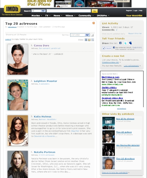Open the comments count link
147x178 pixels.
[117, 30]
